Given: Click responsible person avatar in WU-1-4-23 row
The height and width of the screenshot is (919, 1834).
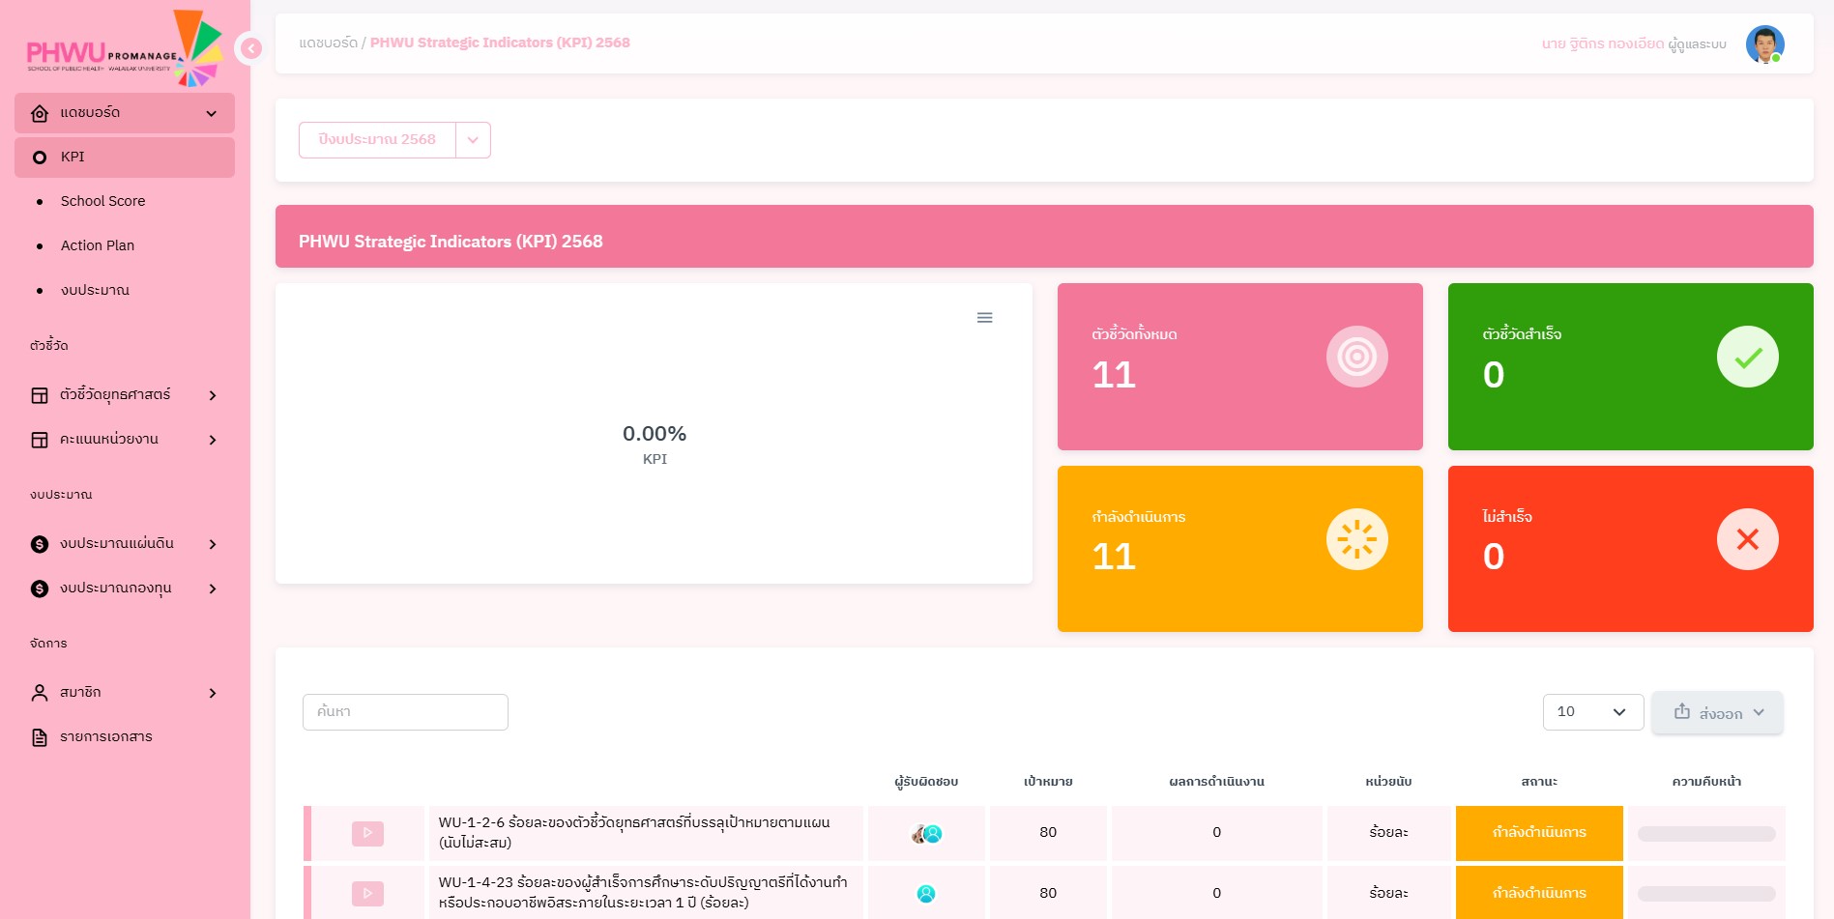Looking at the screenshot, I should coord(925,894).
